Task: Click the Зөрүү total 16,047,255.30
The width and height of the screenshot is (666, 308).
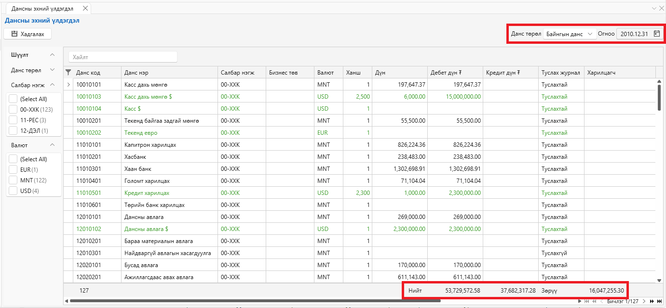Action: (607, 291)
